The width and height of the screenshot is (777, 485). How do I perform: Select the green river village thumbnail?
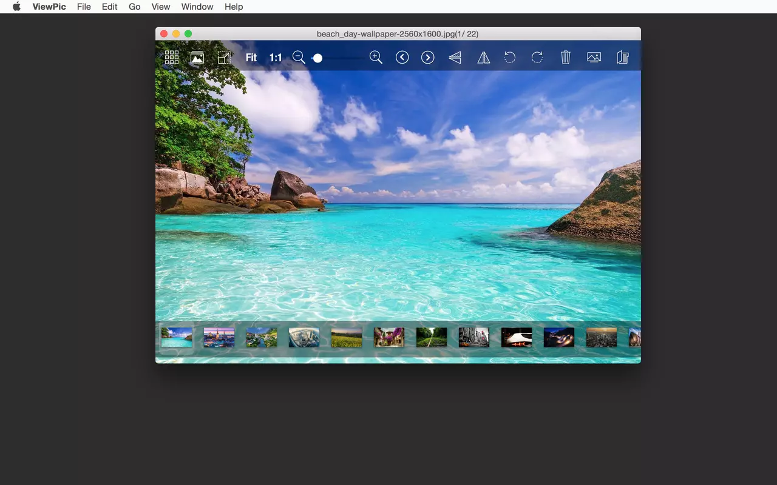point(262,337)
